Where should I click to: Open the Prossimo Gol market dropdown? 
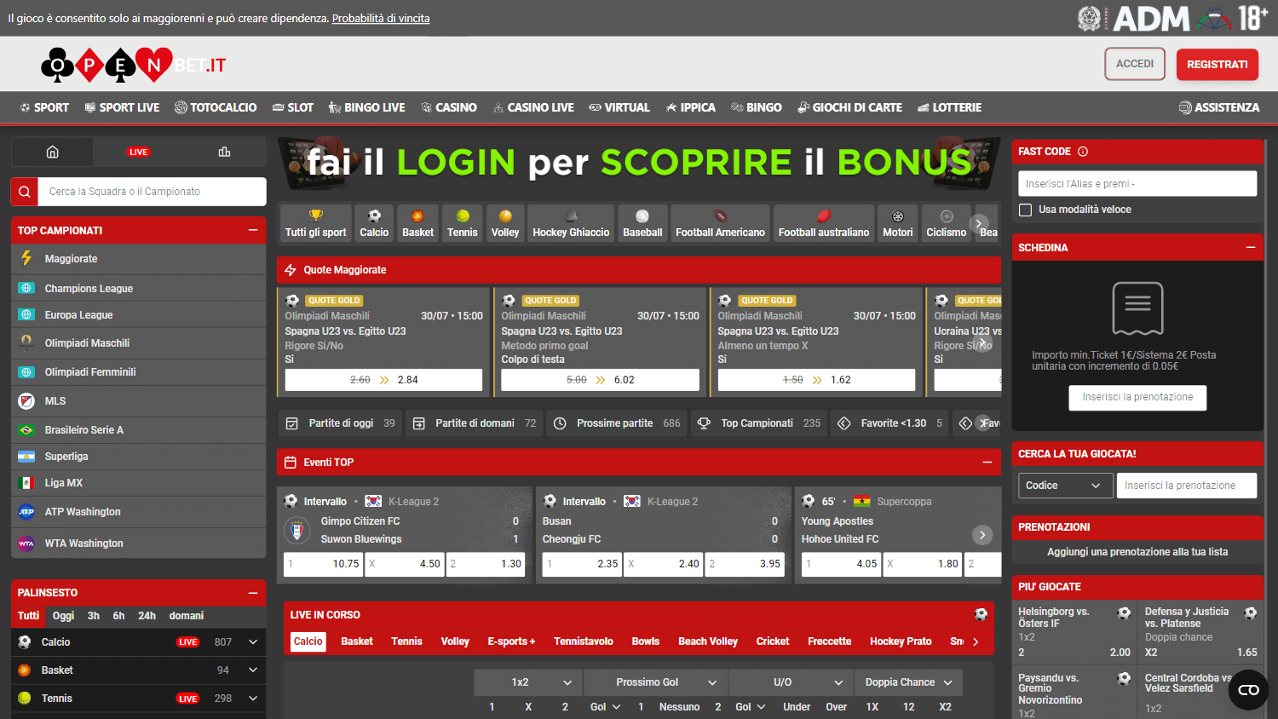coord(656,682)
